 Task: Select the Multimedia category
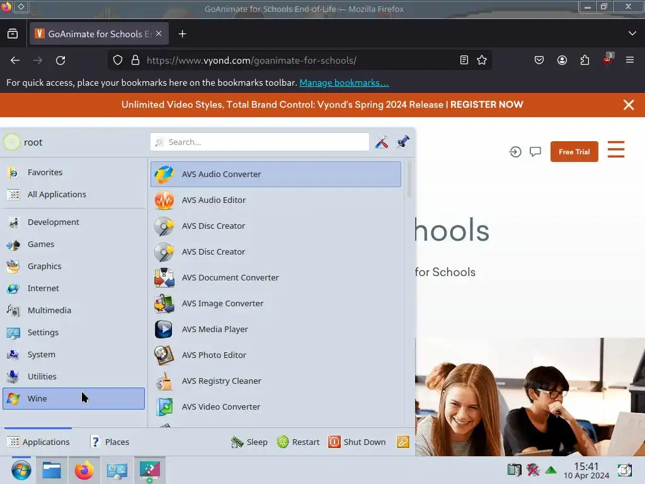point(74,310)
